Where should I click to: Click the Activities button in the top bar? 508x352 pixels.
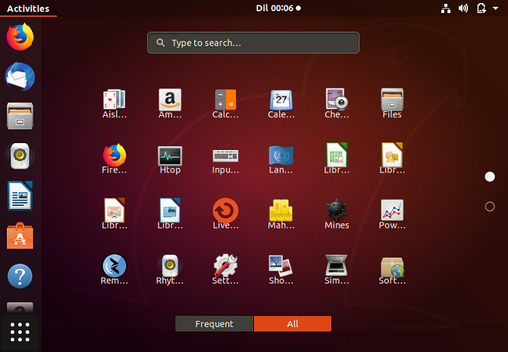click(x=28, y=8)
